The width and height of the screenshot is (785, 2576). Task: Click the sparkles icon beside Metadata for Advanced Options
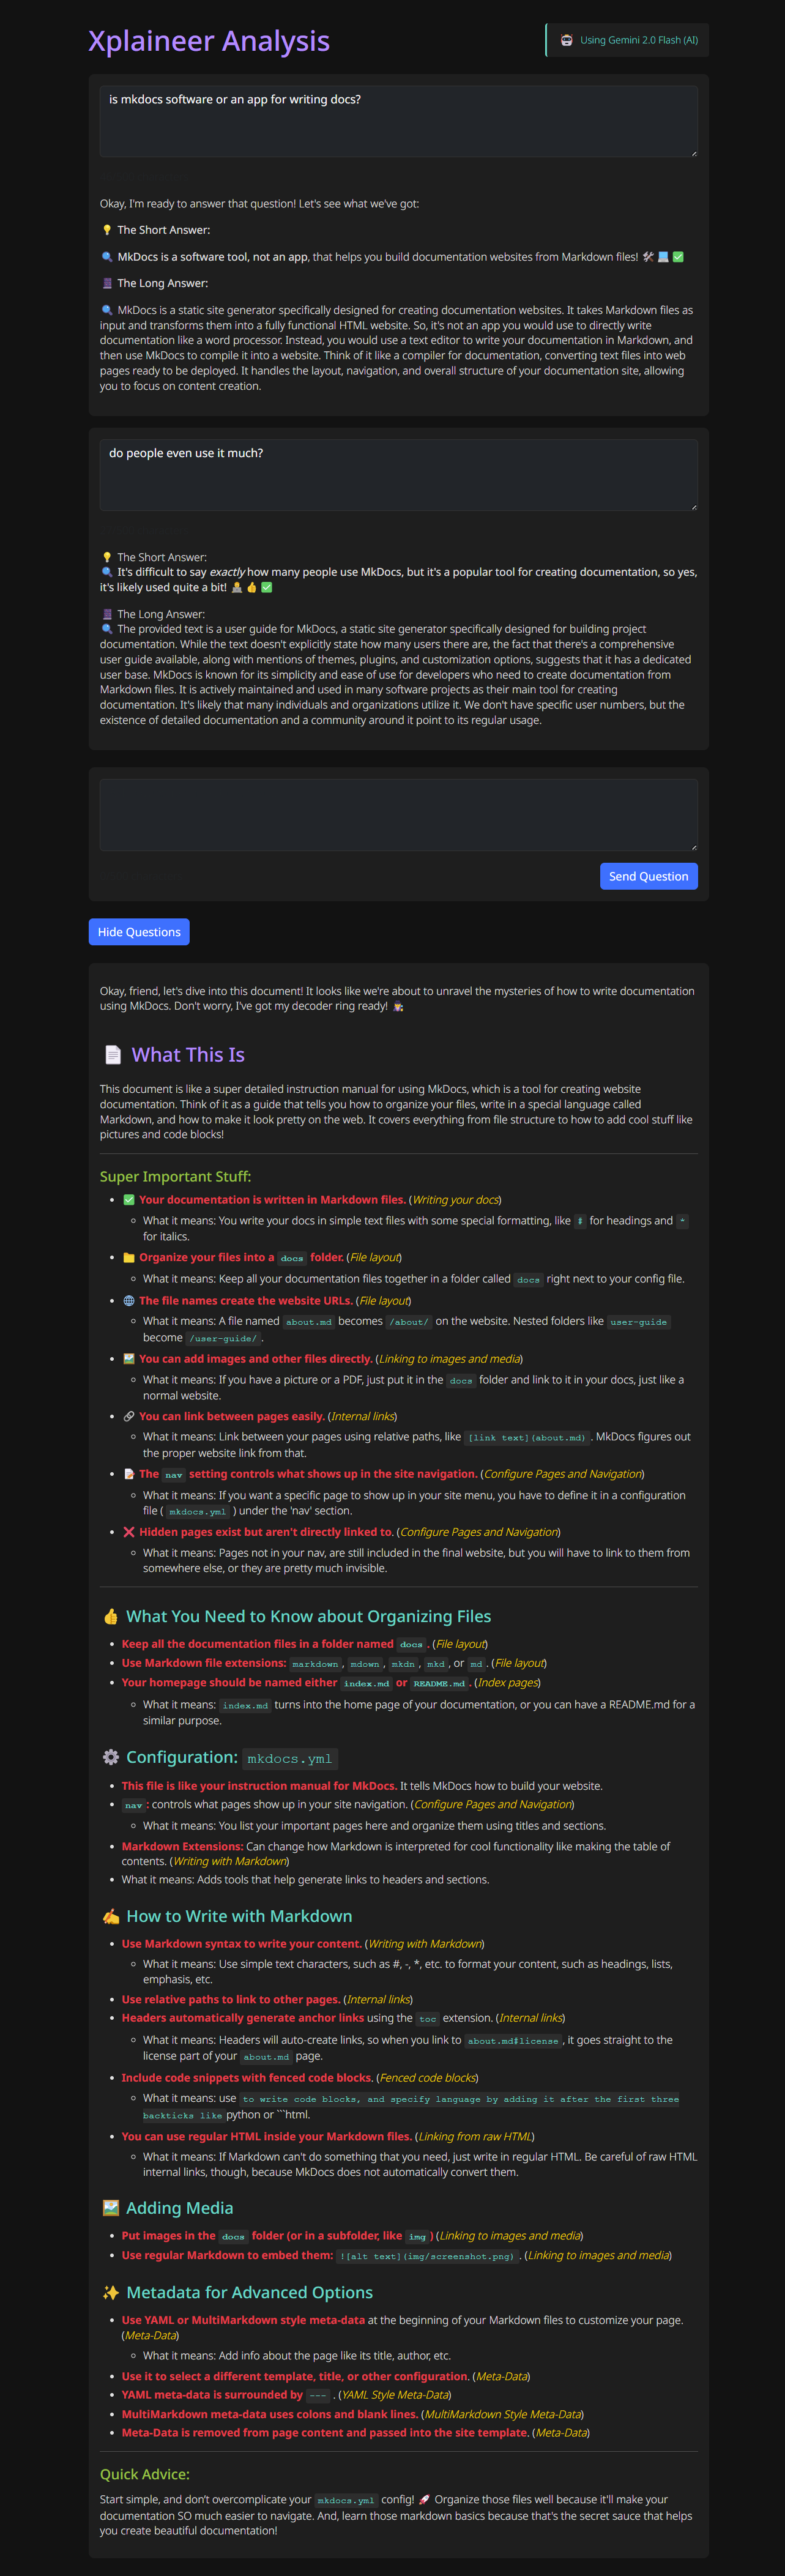(111, 2292)
